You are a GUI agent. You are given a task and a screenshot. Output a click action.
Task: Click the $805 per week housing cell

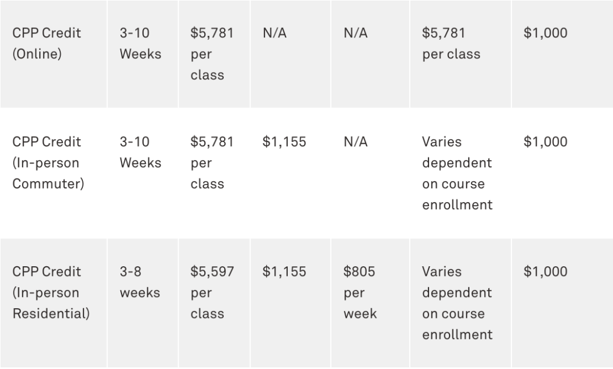tap(359, 293)
